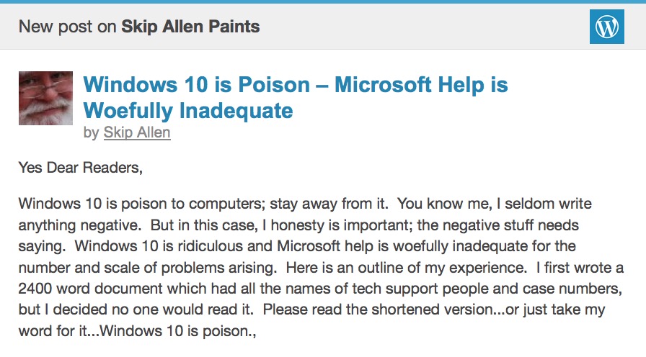Click "Microsoft Help is" in the headline
The image size is (646, 357).
pyautogui.click(x=421, y=85)
